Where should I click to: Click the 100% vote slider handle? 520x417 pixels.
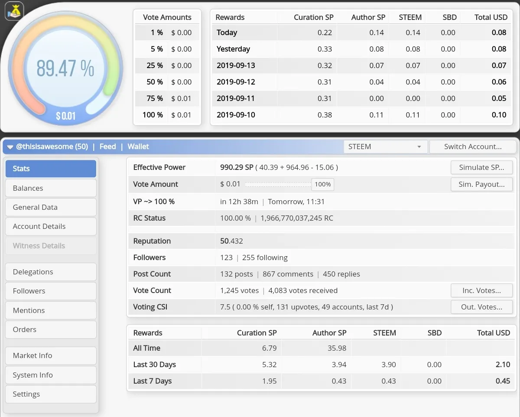[x=323, y=184]
